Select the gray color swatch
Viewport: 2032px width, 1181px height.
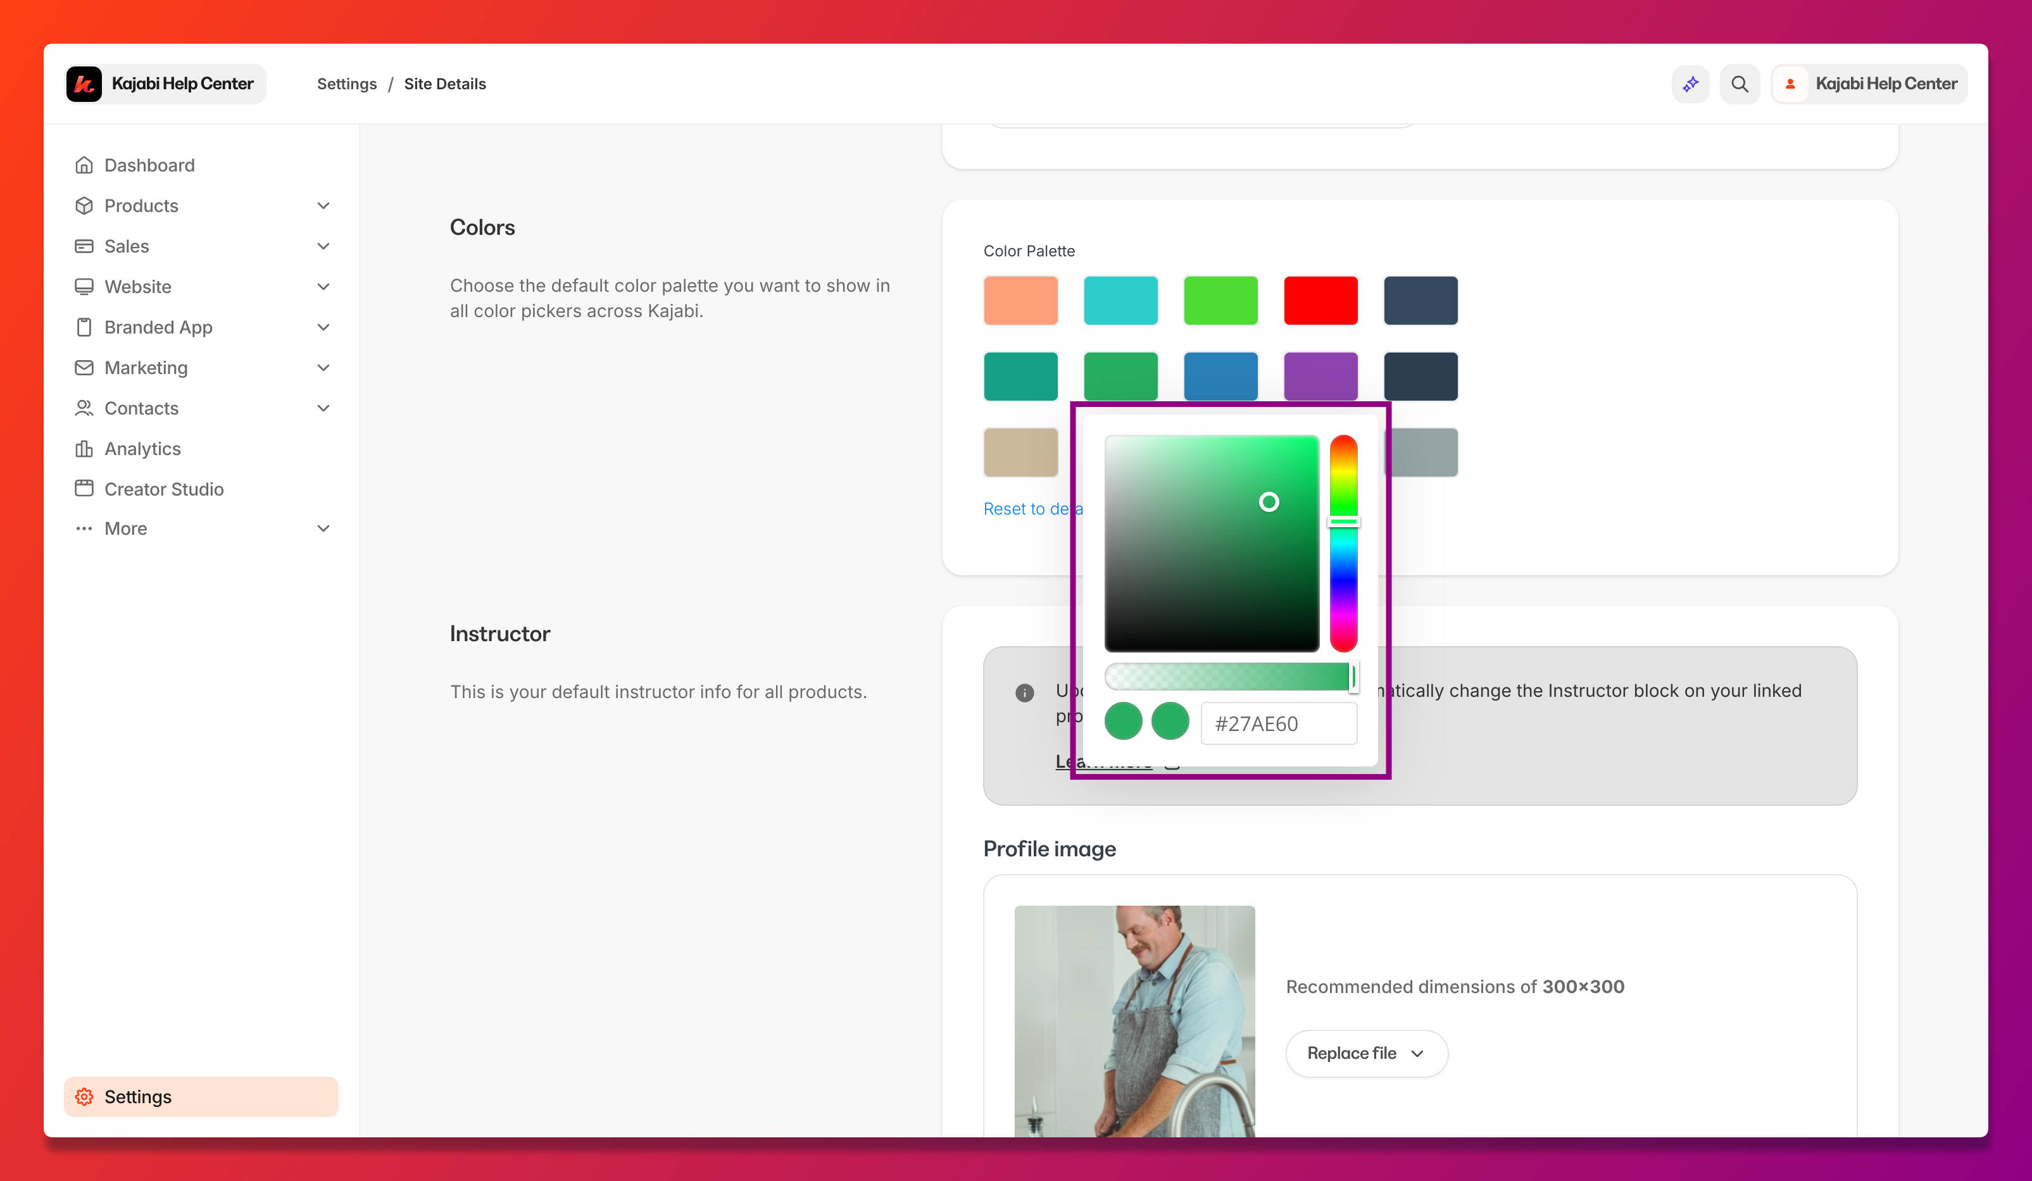pos(1425,451)
